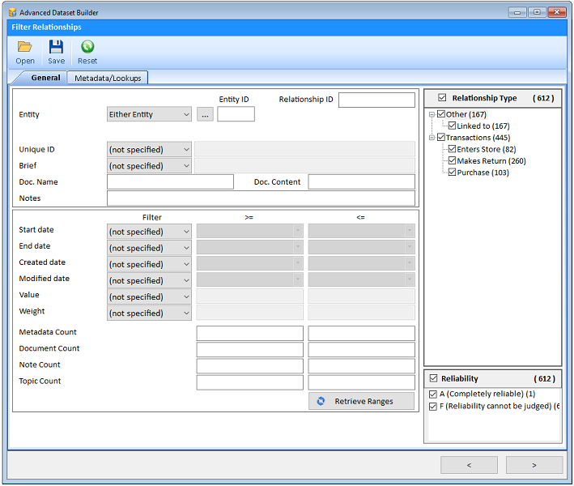Toggle the Makes Return checkbox

453,160
